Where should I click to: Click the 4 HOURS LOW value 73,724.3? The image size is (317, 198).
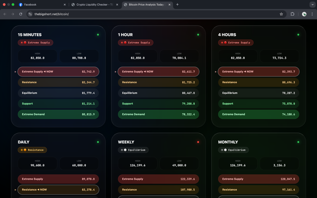coord(279,58)
